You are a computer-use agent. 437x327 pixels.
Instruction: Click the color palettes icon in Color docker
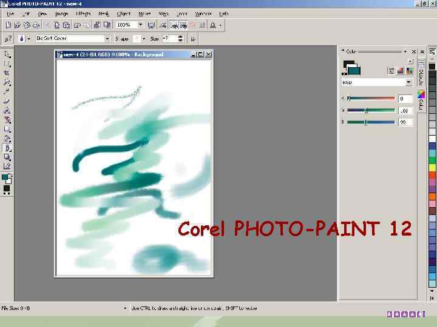click(409, 71)
